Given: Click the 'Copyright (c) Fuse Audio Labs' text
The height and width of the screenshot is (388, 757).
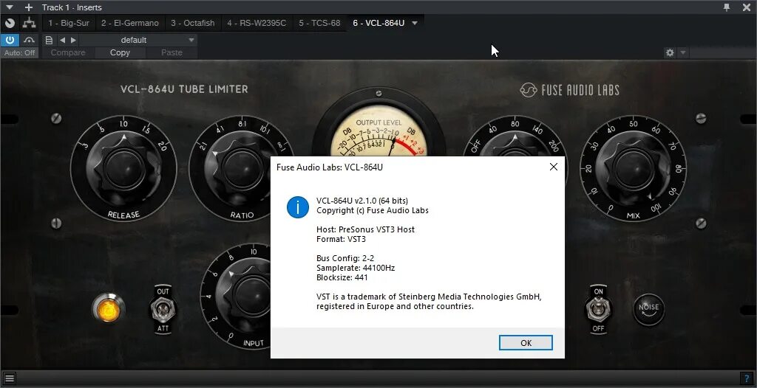Looking at the screenshot, I should [373, 211].
